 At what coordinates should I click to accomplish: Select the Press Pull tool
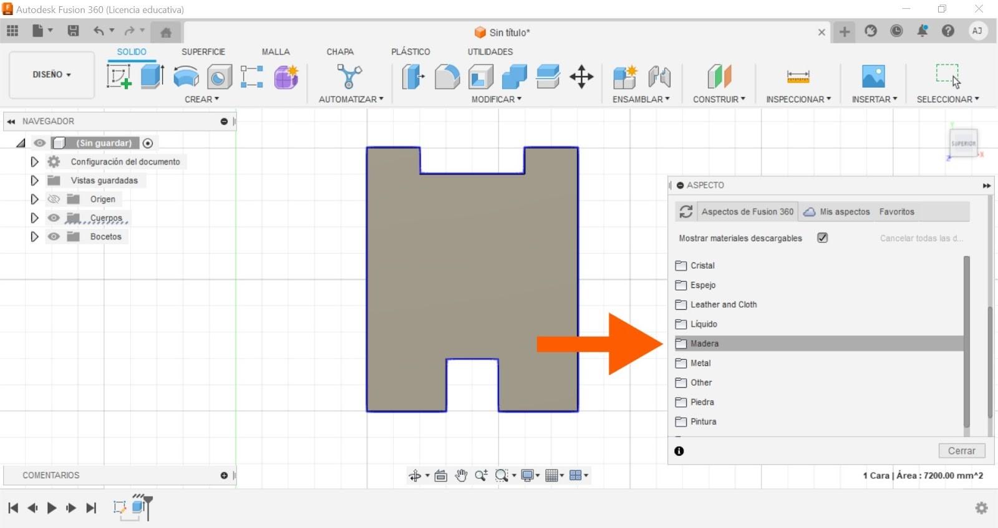tap(412, 77)
